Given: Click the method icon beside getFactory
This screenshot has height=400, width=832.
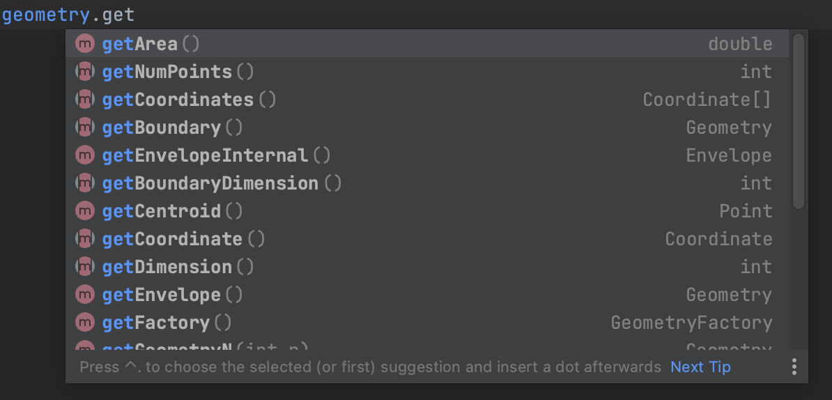Looking at the screenshot, I should coord(85,322).
